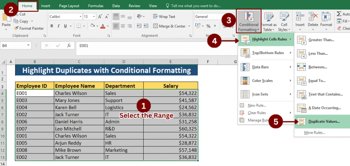Click the Cut command
This screenshot has height=166, width=350.
[x=19, y=14]
